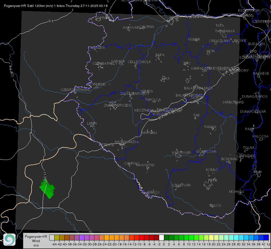Click the MOHÁCS city label
Image resolution: width=271 pixels, height=249 pixels.
point(237,192)
